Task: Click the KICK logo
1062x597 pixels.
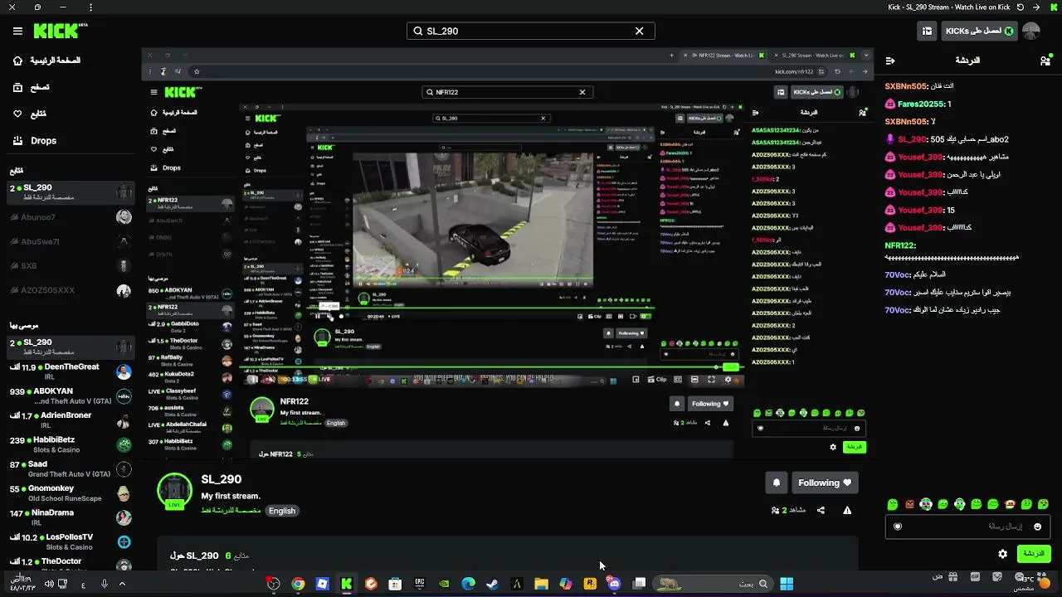Action: 61,31
